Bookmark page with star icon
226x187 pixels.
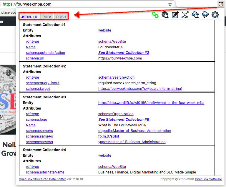click(170, 4)
